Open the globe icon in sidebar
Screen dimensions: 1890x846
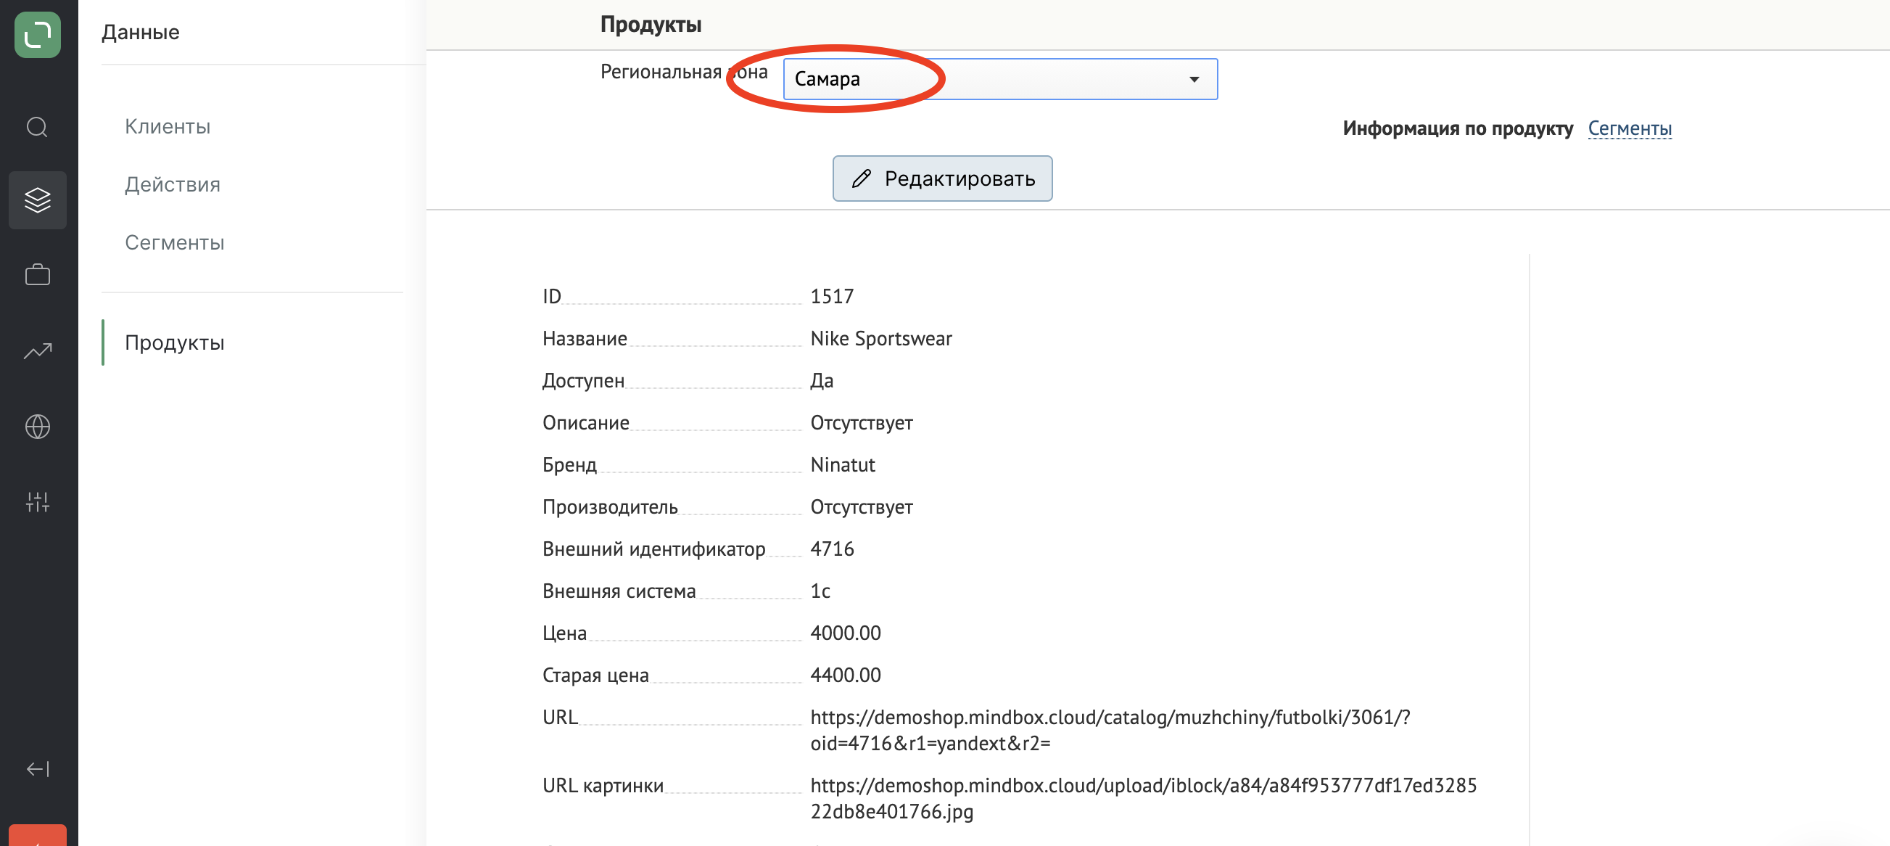[38, 427]
